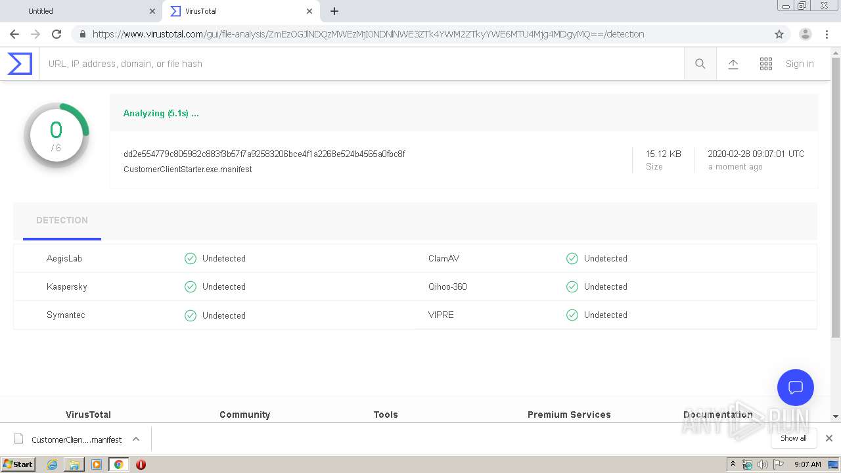Open the Chrome profile avatar
Image resolution: width=841 pixels, height=473 pixels.
[x=806, y=34]
